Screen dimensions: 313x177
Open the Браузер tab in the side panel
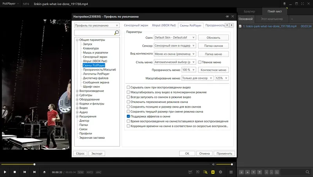pyautogui.click(x=249, y=11)
